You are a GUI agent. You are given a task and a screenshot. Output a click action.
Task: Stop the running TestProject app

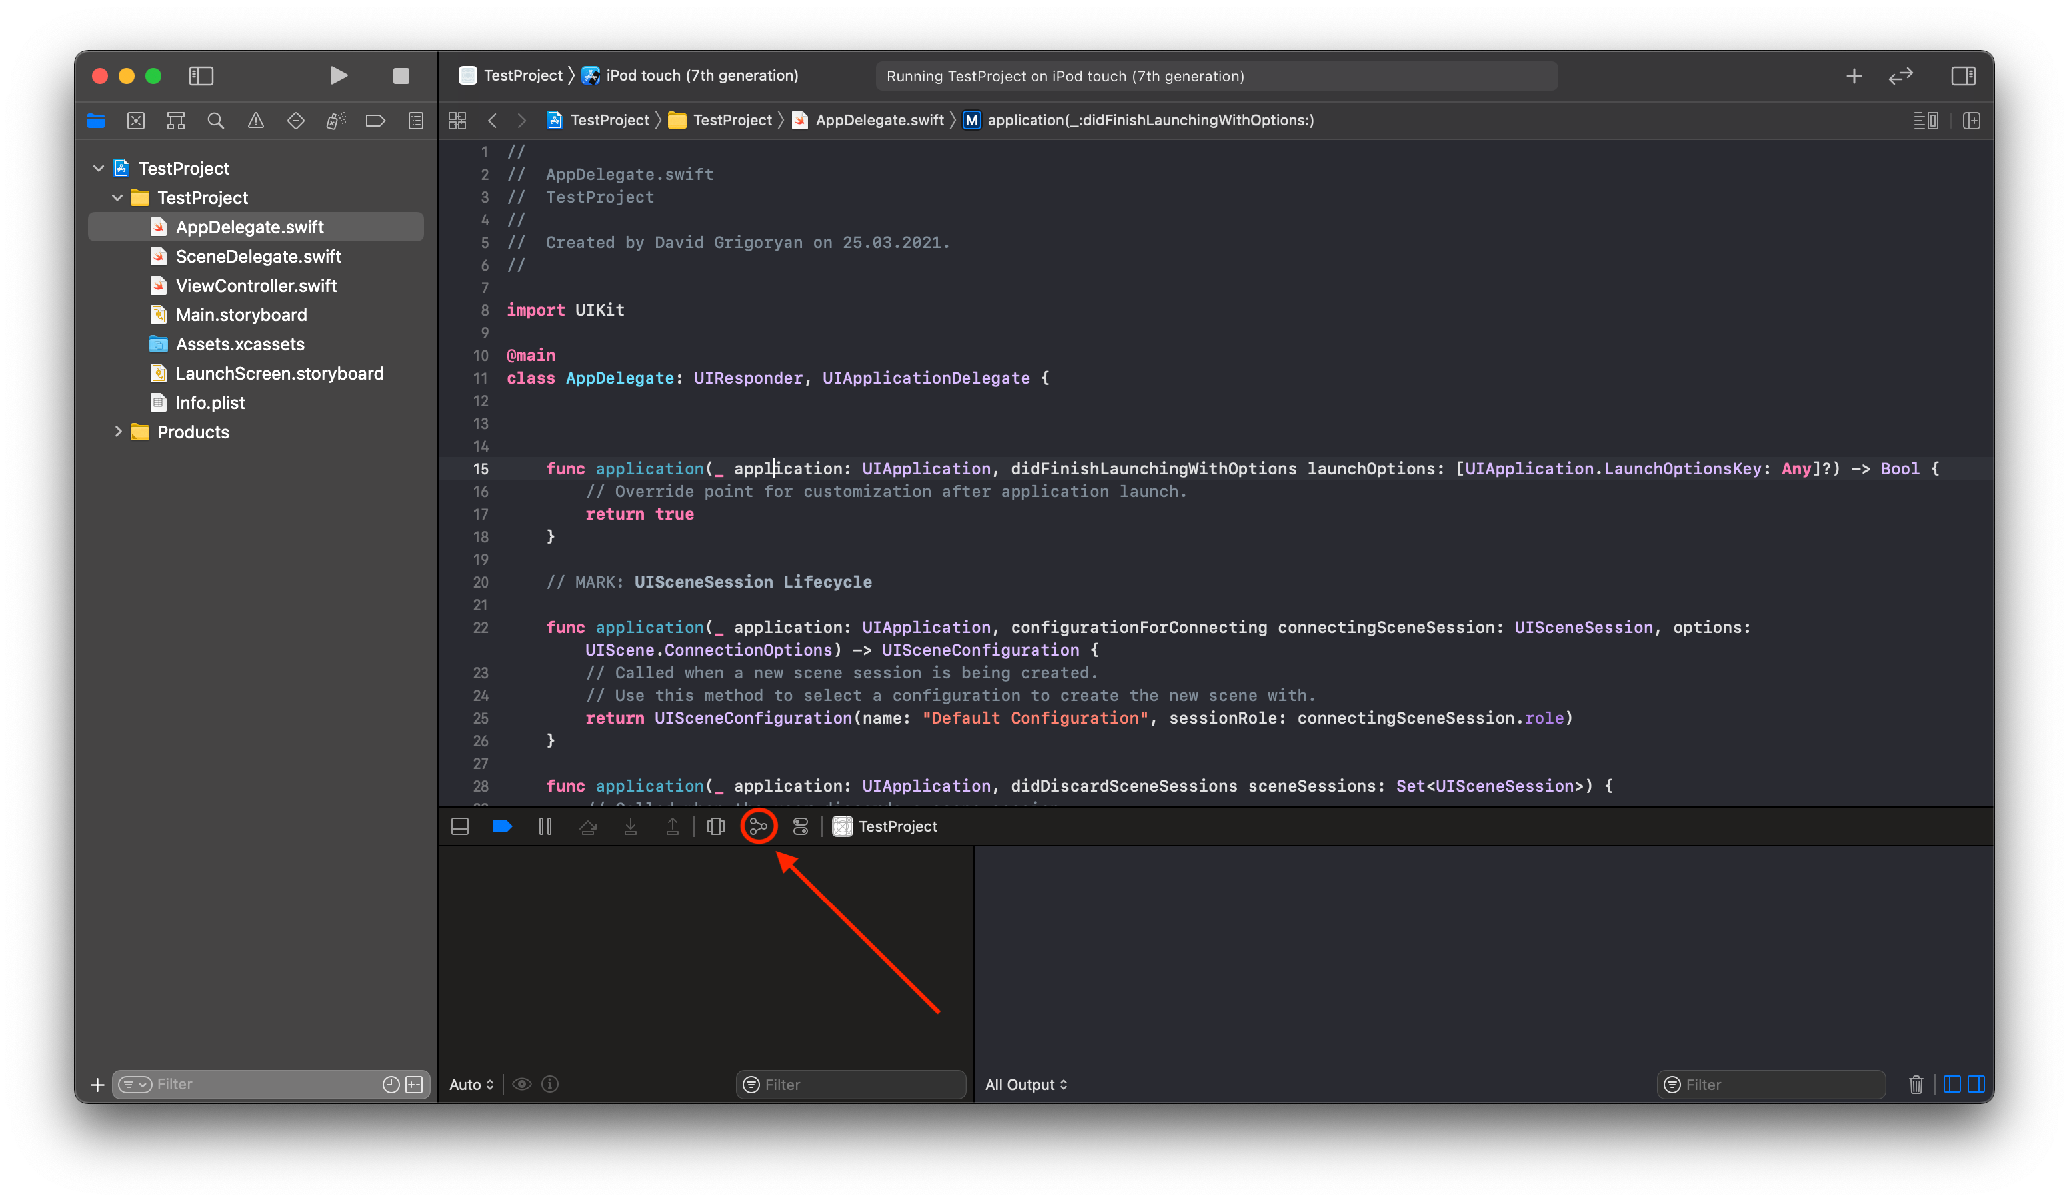tap(401, 77)
